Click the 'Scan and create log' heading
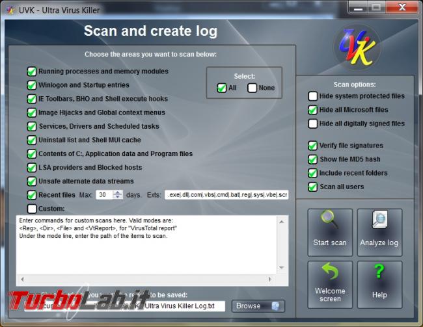Viewport: 423px width, 327px height. 150,31
